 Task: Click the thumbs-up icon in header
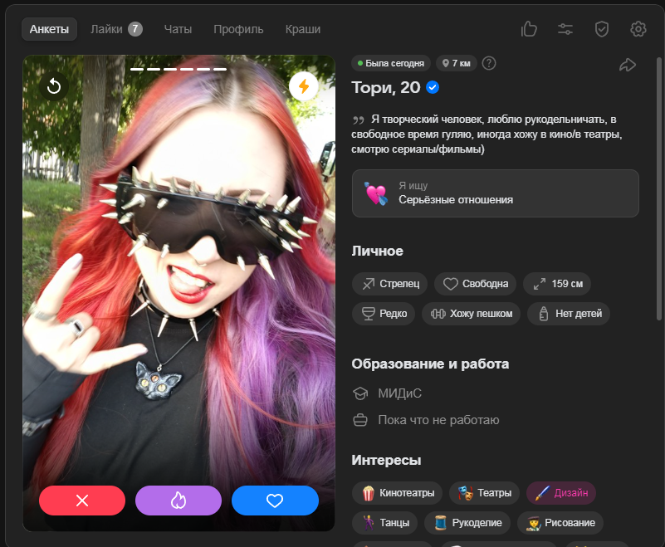tap(529, 29)
